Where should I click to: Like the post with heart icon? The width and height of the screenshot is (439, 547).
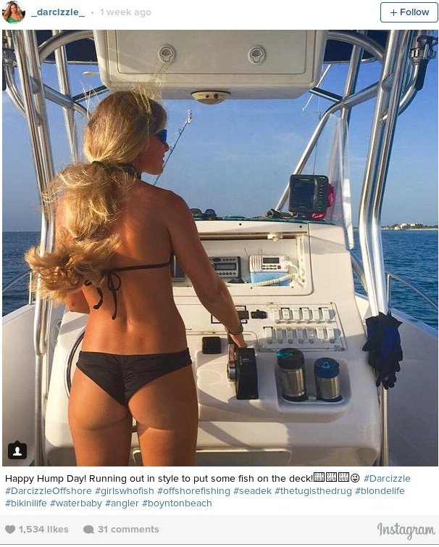10,529
